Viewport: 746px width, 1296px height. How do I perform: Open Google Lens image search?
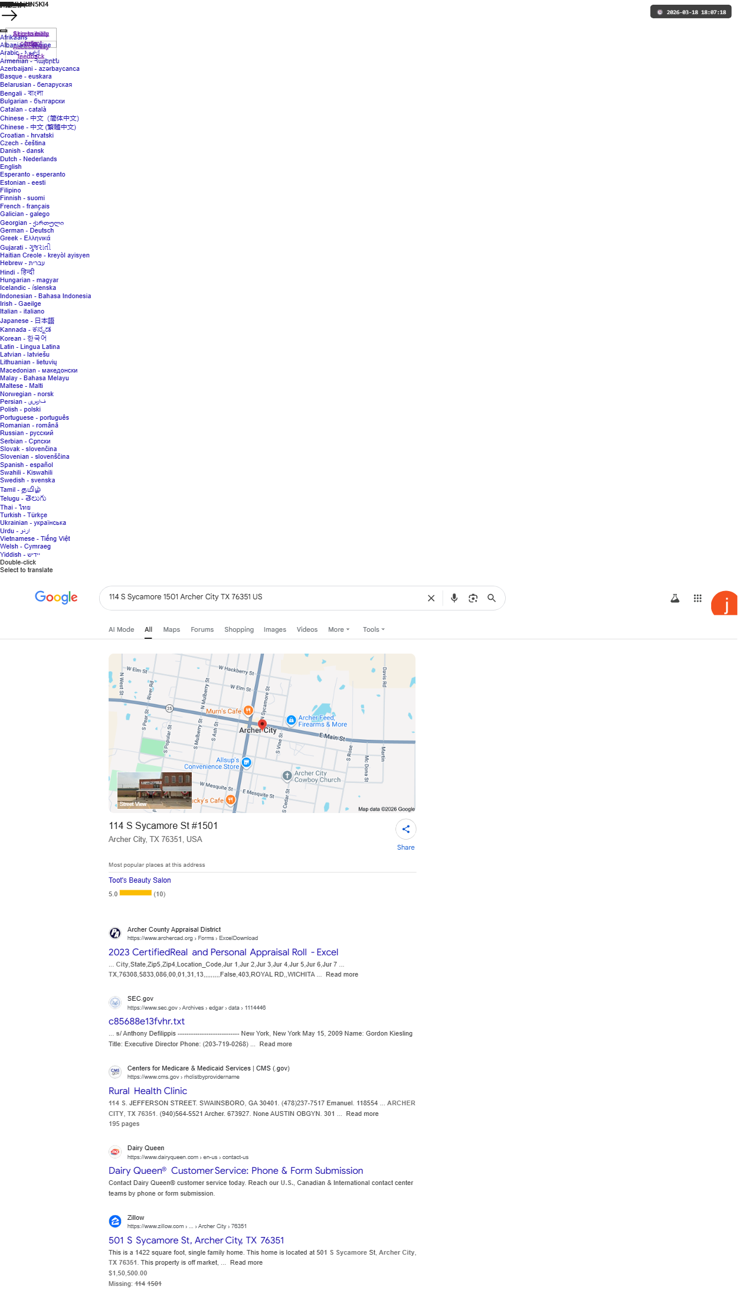pos(473,598)
